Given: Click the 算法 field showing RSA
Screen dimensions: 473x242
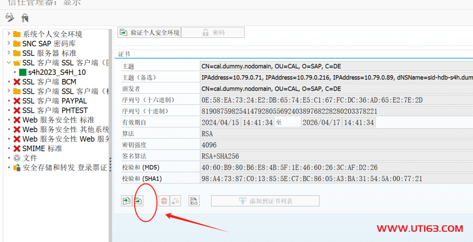Looking at the screenshot, I should 336,133.
